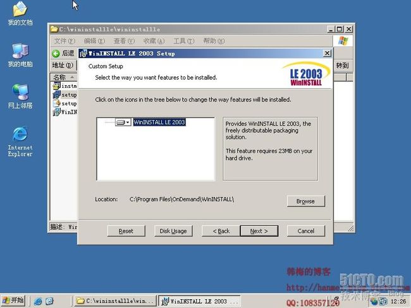Maximize the Explorer window
Screen dimensions: 411x308
coord(340,29)
